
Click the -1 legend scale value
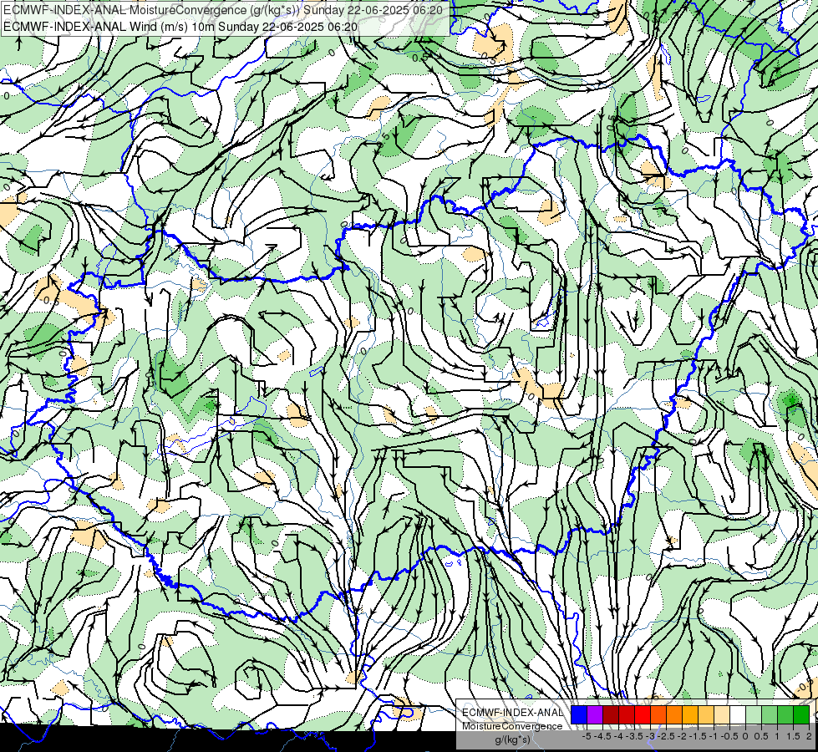(x=714, y=736)
